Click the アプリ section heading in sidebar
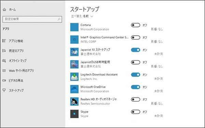The width and height of the screenshot is (205, 128). (x=6, y=29)
